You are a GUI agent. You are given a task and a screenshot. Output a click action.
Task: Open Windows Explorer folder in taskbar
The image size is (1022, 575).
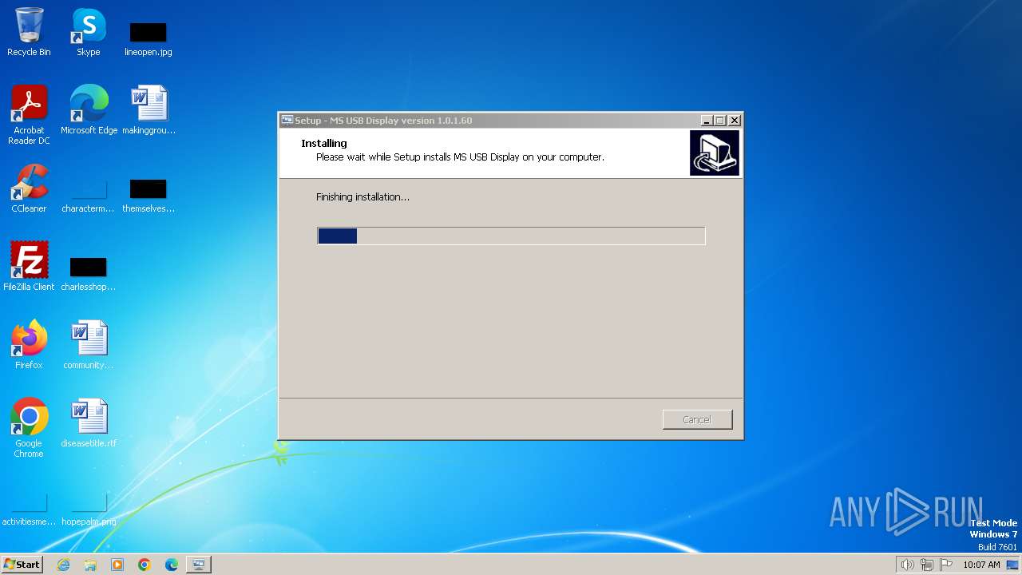click(x=90, y=565)
